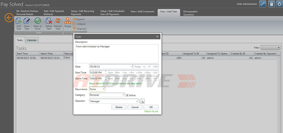Click the power icon at top right
Viewport: 283px width, 133px height.
click(x=280, y=4)
